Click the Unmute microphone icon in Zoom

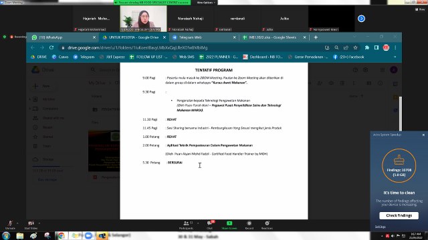[x=10, y=223]
